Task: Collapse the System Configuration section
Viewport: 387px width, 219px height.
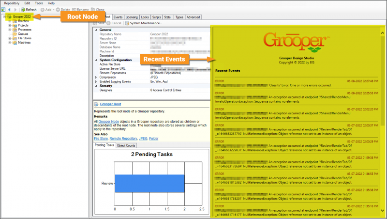Action: (96, 60)
